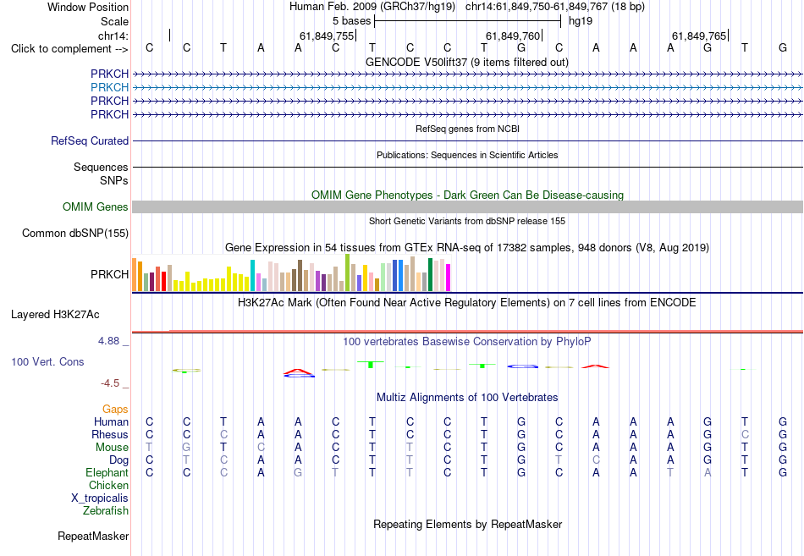Image resolution: width=804 pixels, height=556 pixels.
Task: Click the Sequences track label
Action: click(101, 168)
